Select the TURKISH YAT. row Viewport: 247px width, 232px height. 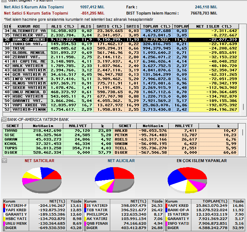point(121,44)
